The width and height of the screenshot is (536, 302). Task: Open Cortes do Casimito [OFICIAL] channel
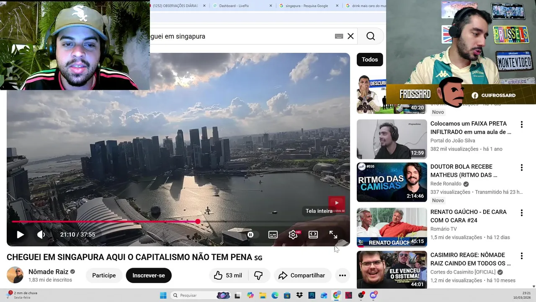[x=463, y=272]
